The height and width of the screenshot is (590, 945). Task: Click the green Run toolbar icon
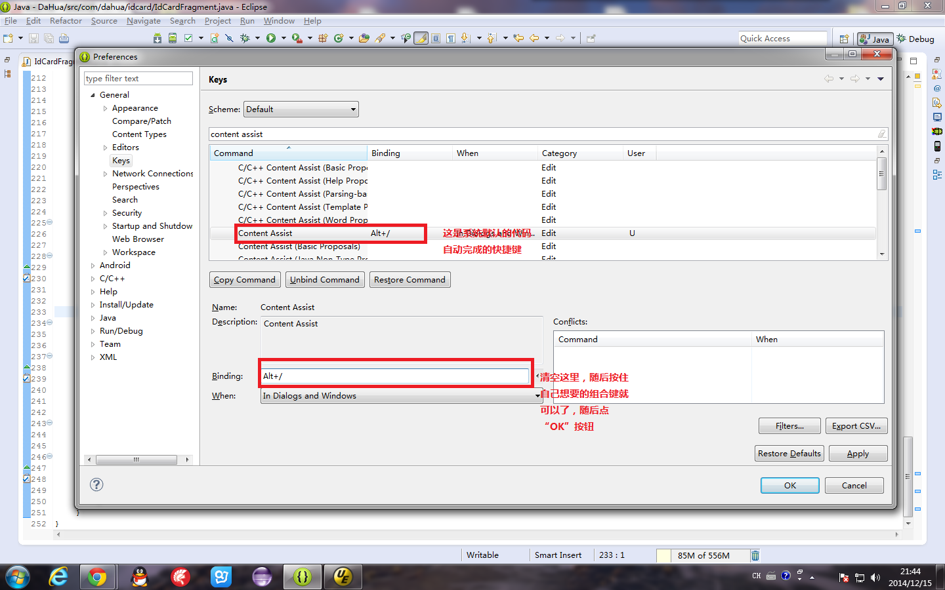271,38
